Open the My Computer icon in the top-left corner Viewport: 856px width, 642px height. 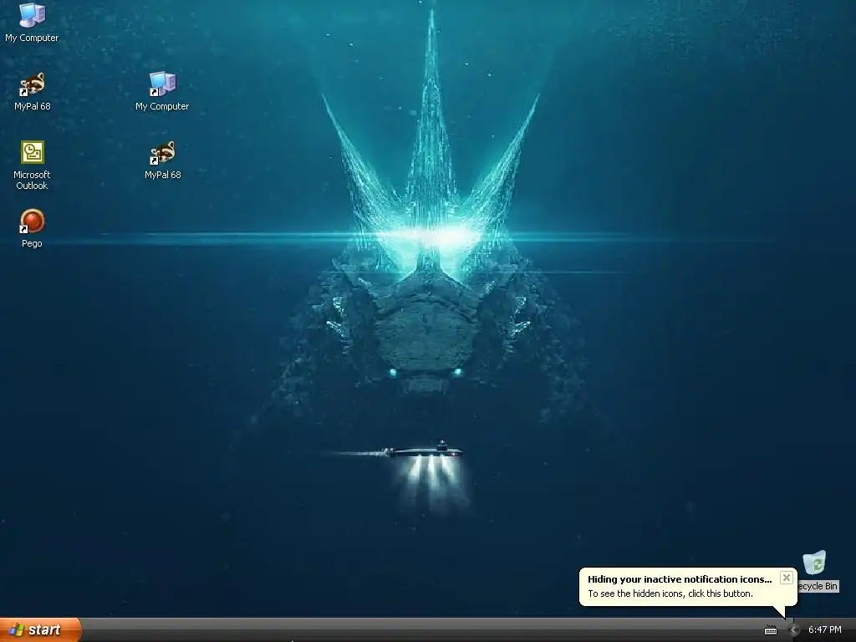32,22
